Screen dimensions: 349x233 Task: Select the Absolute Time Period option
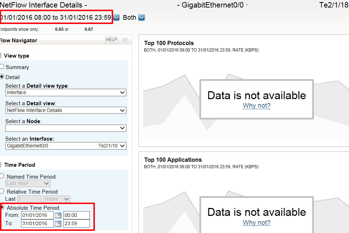[3, 208]
